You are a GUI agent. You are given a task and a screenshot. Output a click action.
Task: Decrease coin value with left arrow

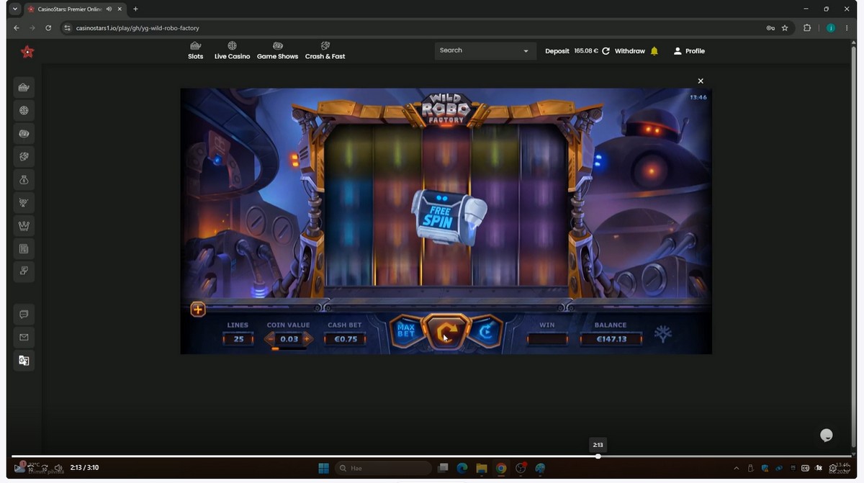coord(271,339)
